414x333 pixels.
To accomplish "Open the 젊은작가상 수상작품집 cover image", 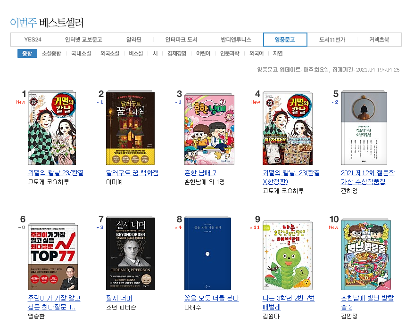I will coord(364,128).
